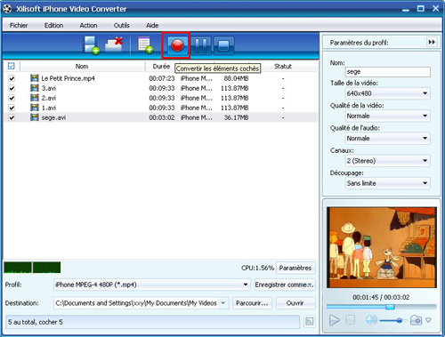Stop the preview playback
The height and width of the screenshot is (337, 445).
(351, 320)
